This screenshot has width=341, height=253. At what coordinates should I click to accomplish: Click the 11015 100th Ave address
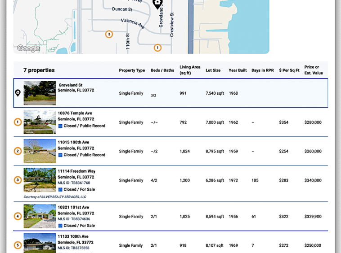tap(73, 142)
